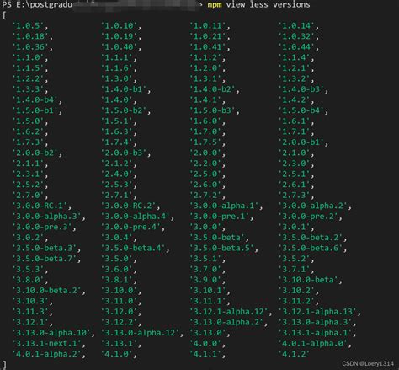Click version '1.0.44' entry

296,47
